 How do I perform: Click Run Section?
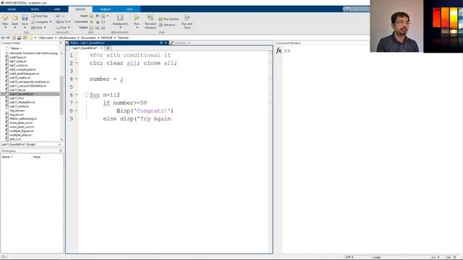(x=169, y=19)
